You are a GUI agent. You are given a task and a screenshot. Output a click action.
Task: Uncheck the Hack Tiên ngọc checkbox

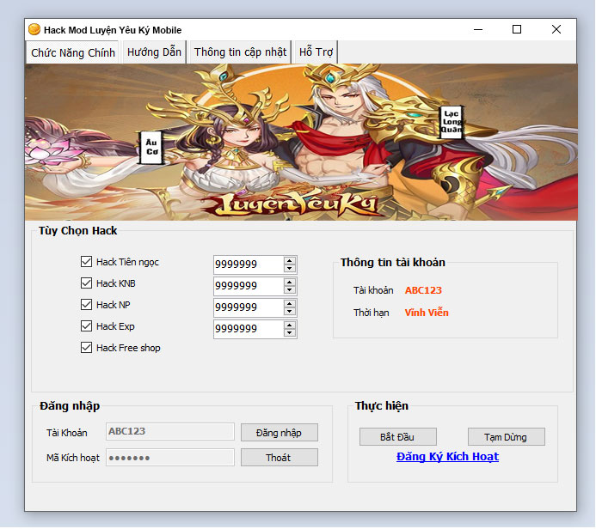tap(86, 261)
